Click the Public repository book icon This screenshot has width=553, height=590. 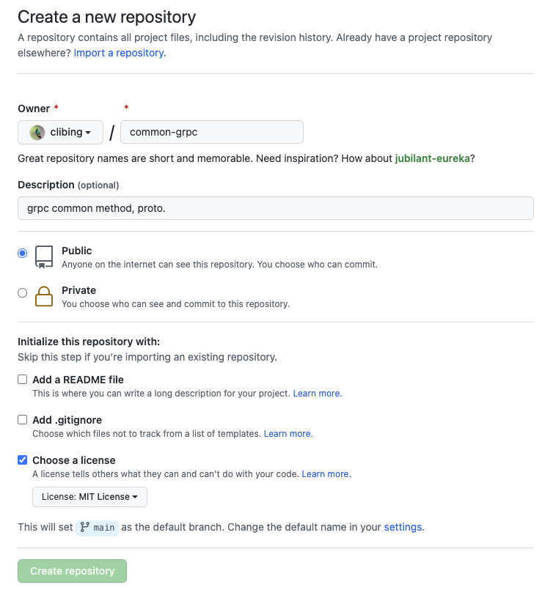pos(45,257)
